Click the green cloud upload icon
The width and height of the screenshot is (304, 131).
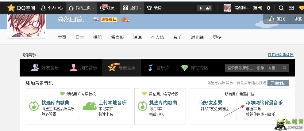point(90,106)
